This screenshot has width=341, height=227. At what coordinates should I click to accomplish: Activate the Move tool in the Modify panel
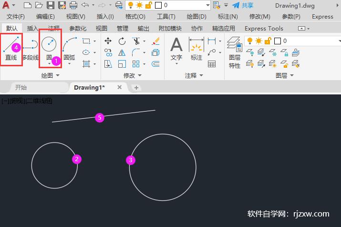tap(108, 41)
